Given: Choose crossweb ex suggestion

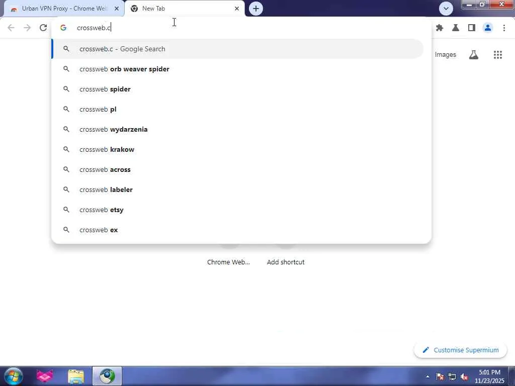Looking at the screenshot, I should (x=238, y=230).
